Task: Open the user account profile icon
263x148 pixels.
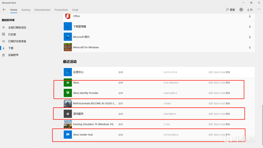Action: (241, 10)
